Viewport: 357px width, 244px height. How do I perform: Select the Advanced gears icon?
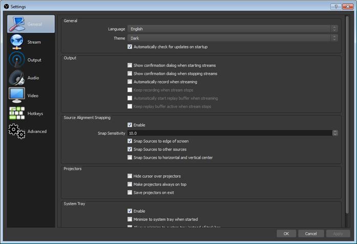point(17,131)
